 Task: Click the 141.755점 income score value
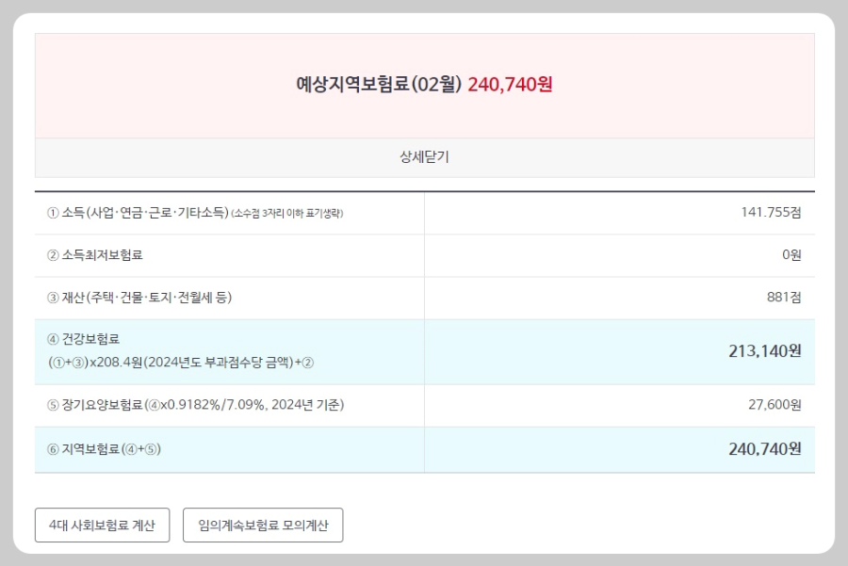771,213
